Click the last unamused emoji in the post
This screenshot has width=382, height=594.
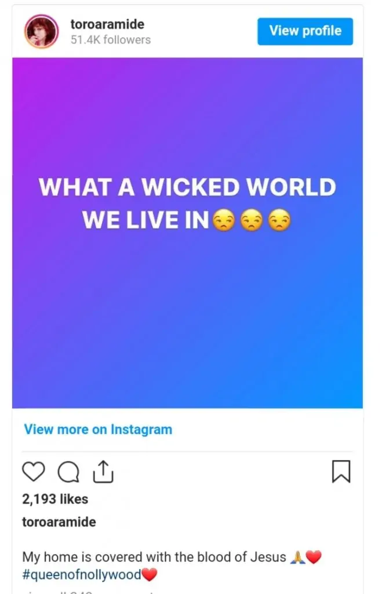pyautogui.click(x=279, y=220)
